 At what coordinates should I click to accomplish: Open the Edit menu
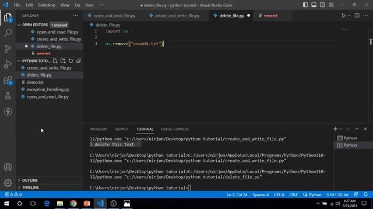[x=29, y=5]
